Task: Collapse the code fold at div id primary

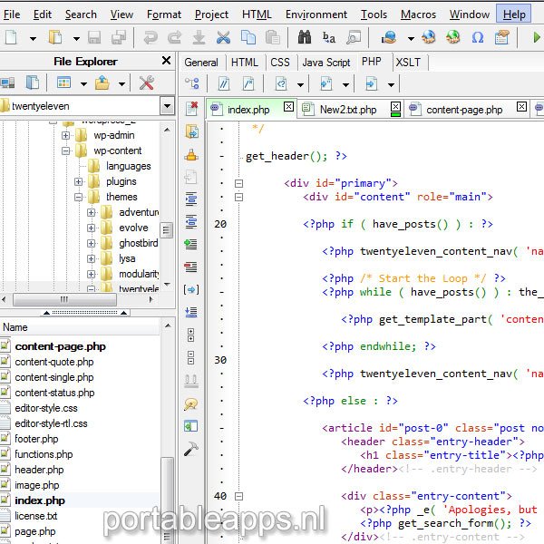Action: [x=239, y=183]
